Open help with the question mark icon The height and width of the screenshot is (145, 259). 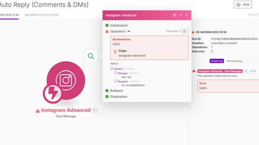point(181,15)
